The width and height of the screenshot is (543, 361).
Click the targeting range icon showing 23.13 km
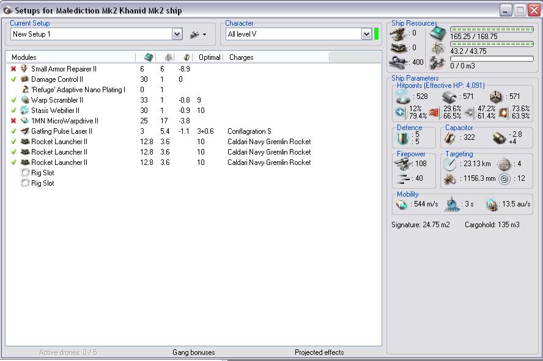tap(450, 164)
